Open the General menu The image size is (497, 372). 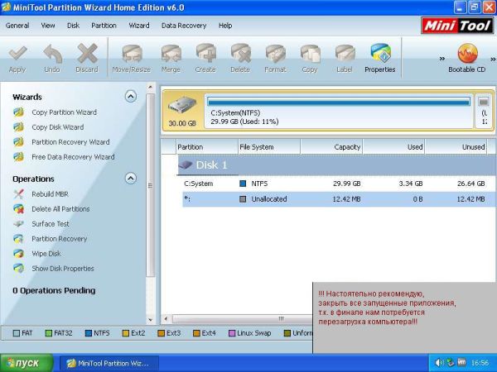(17, 26)
